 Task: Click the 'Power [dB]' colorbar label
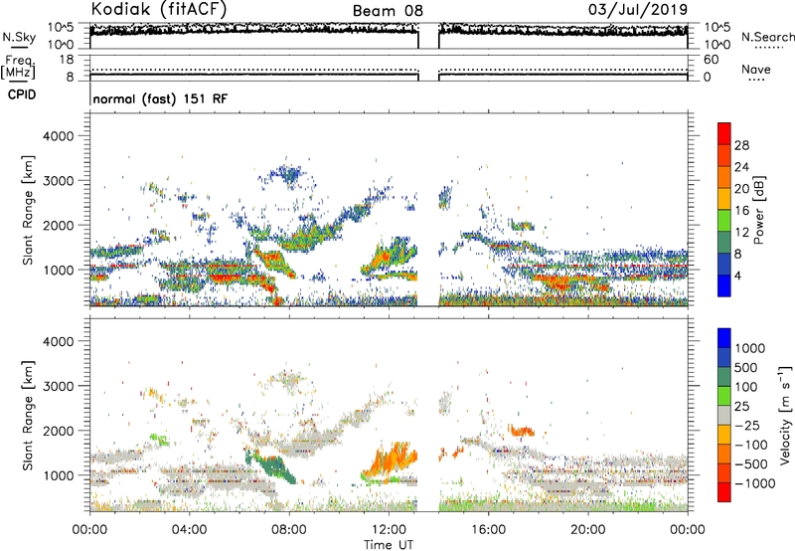[x=758, y=210]
